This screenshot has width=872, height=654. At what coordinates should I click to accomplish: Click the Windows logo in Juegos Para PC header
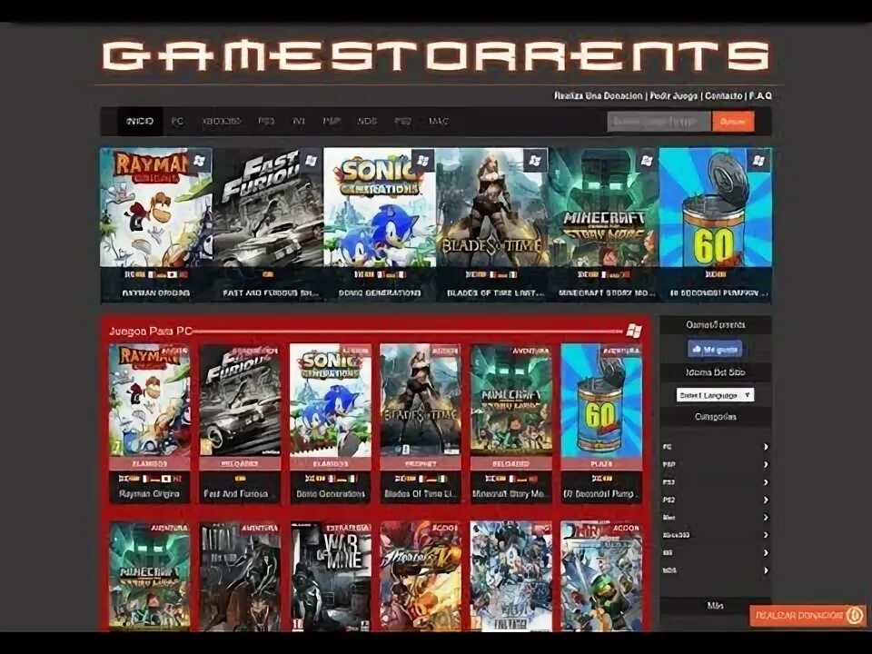pyautogui.click(x=633, y=331)
